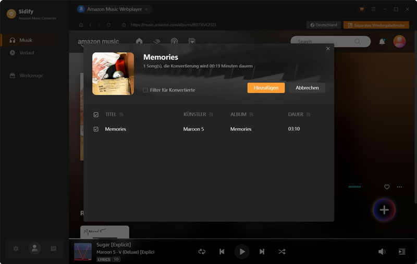
Task: Click the Abbrechen button
Action: tap(307, 88)
